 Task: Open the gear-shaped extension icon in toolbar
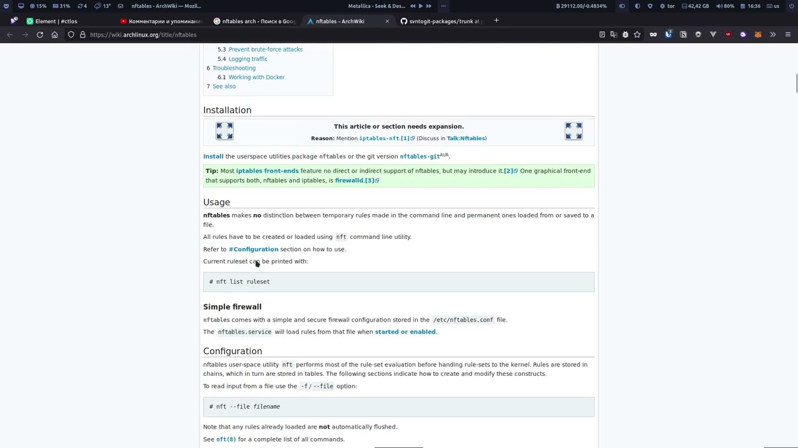coord(698,35)
